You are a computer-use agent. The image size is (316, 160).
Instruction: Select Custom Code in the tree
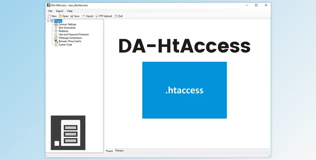pyautogui.click(x=65, y=45)
